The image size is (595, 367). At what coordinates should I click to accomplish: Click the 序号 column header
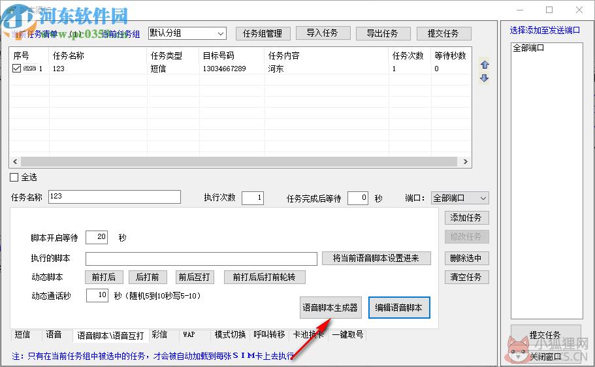(x=29, y=56)
